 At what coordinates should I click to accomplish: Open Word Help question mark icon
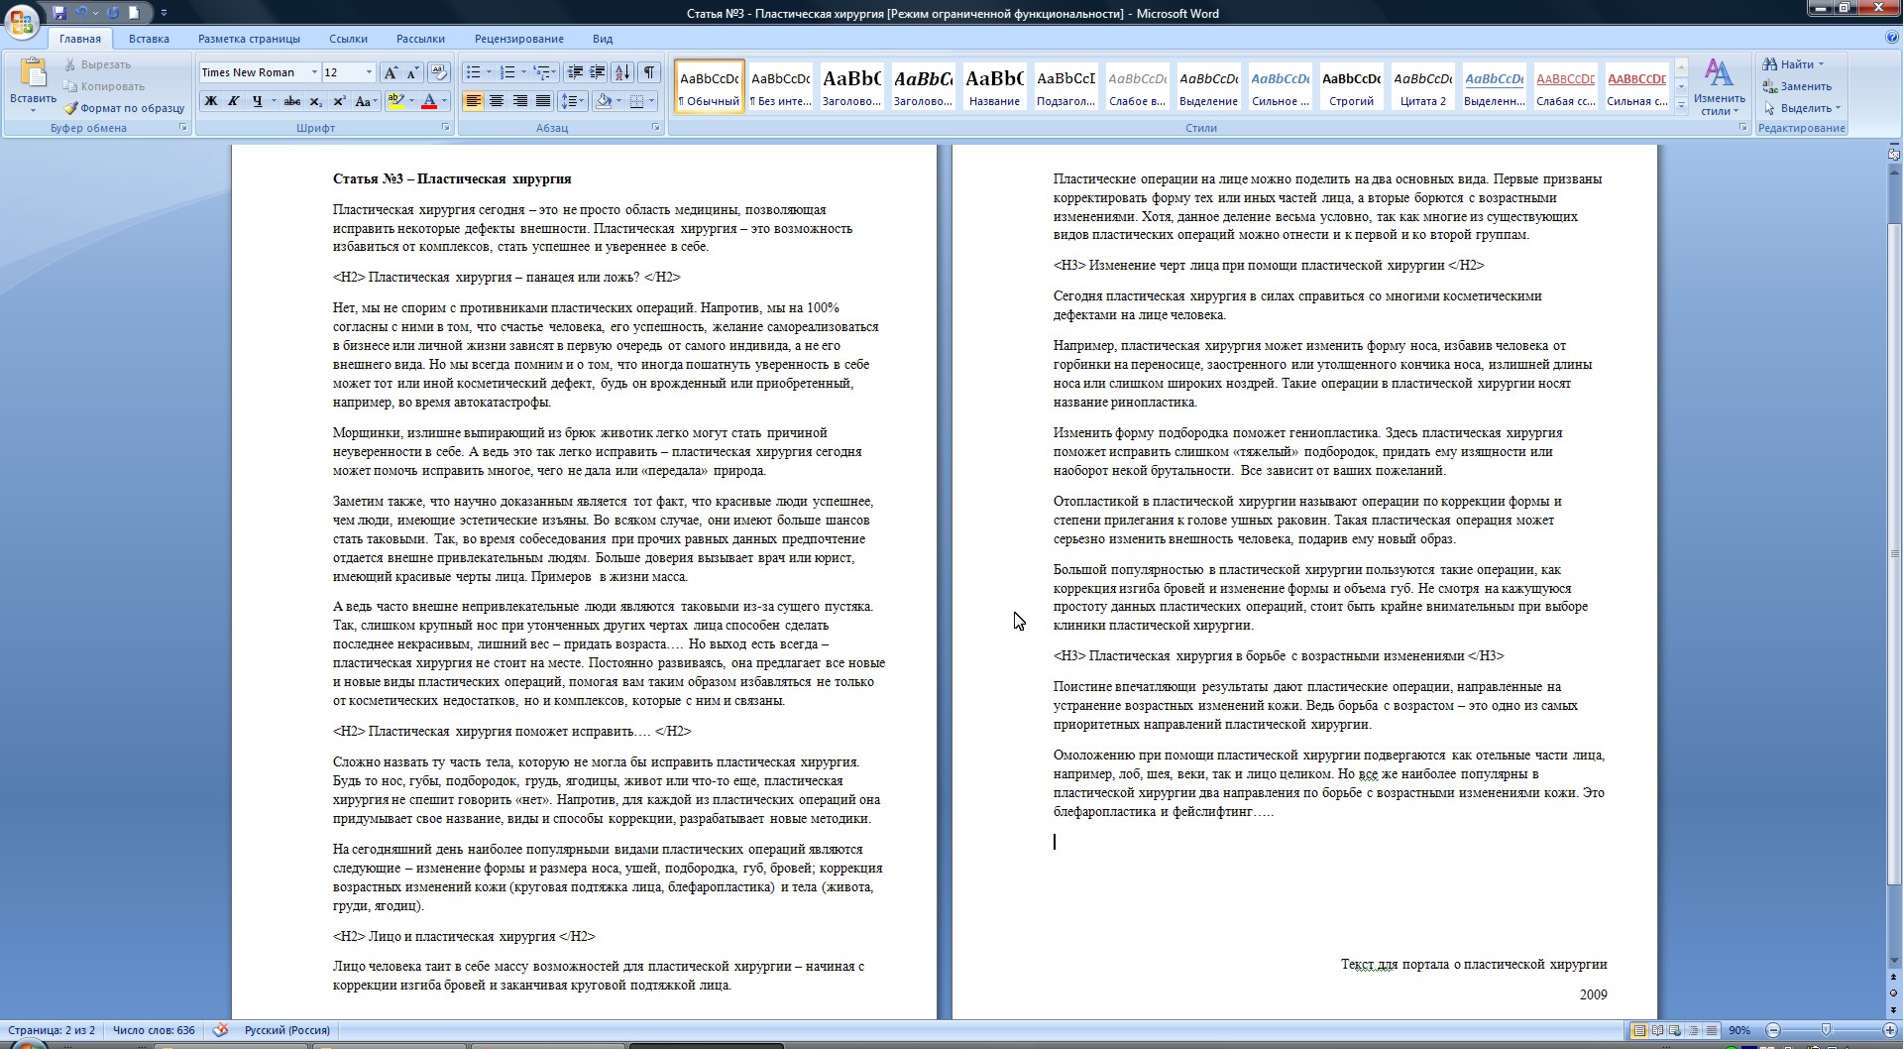tap(1892, 38)
